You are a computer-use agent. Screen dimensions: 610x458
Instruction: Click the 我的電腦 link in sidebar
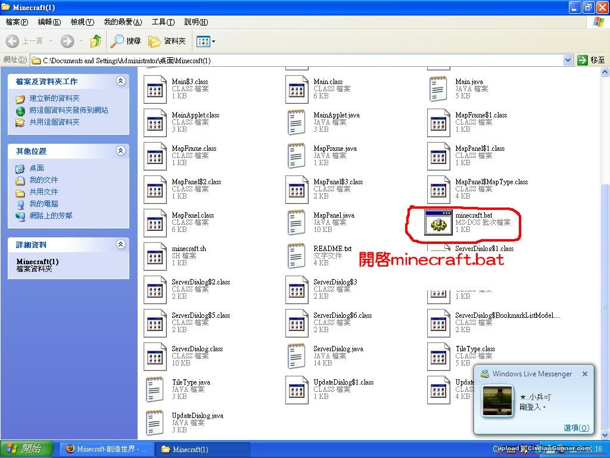click(43, 204)
